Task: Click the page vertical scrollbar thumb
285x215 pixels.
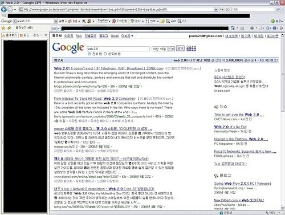Action: tap(283, 75)
